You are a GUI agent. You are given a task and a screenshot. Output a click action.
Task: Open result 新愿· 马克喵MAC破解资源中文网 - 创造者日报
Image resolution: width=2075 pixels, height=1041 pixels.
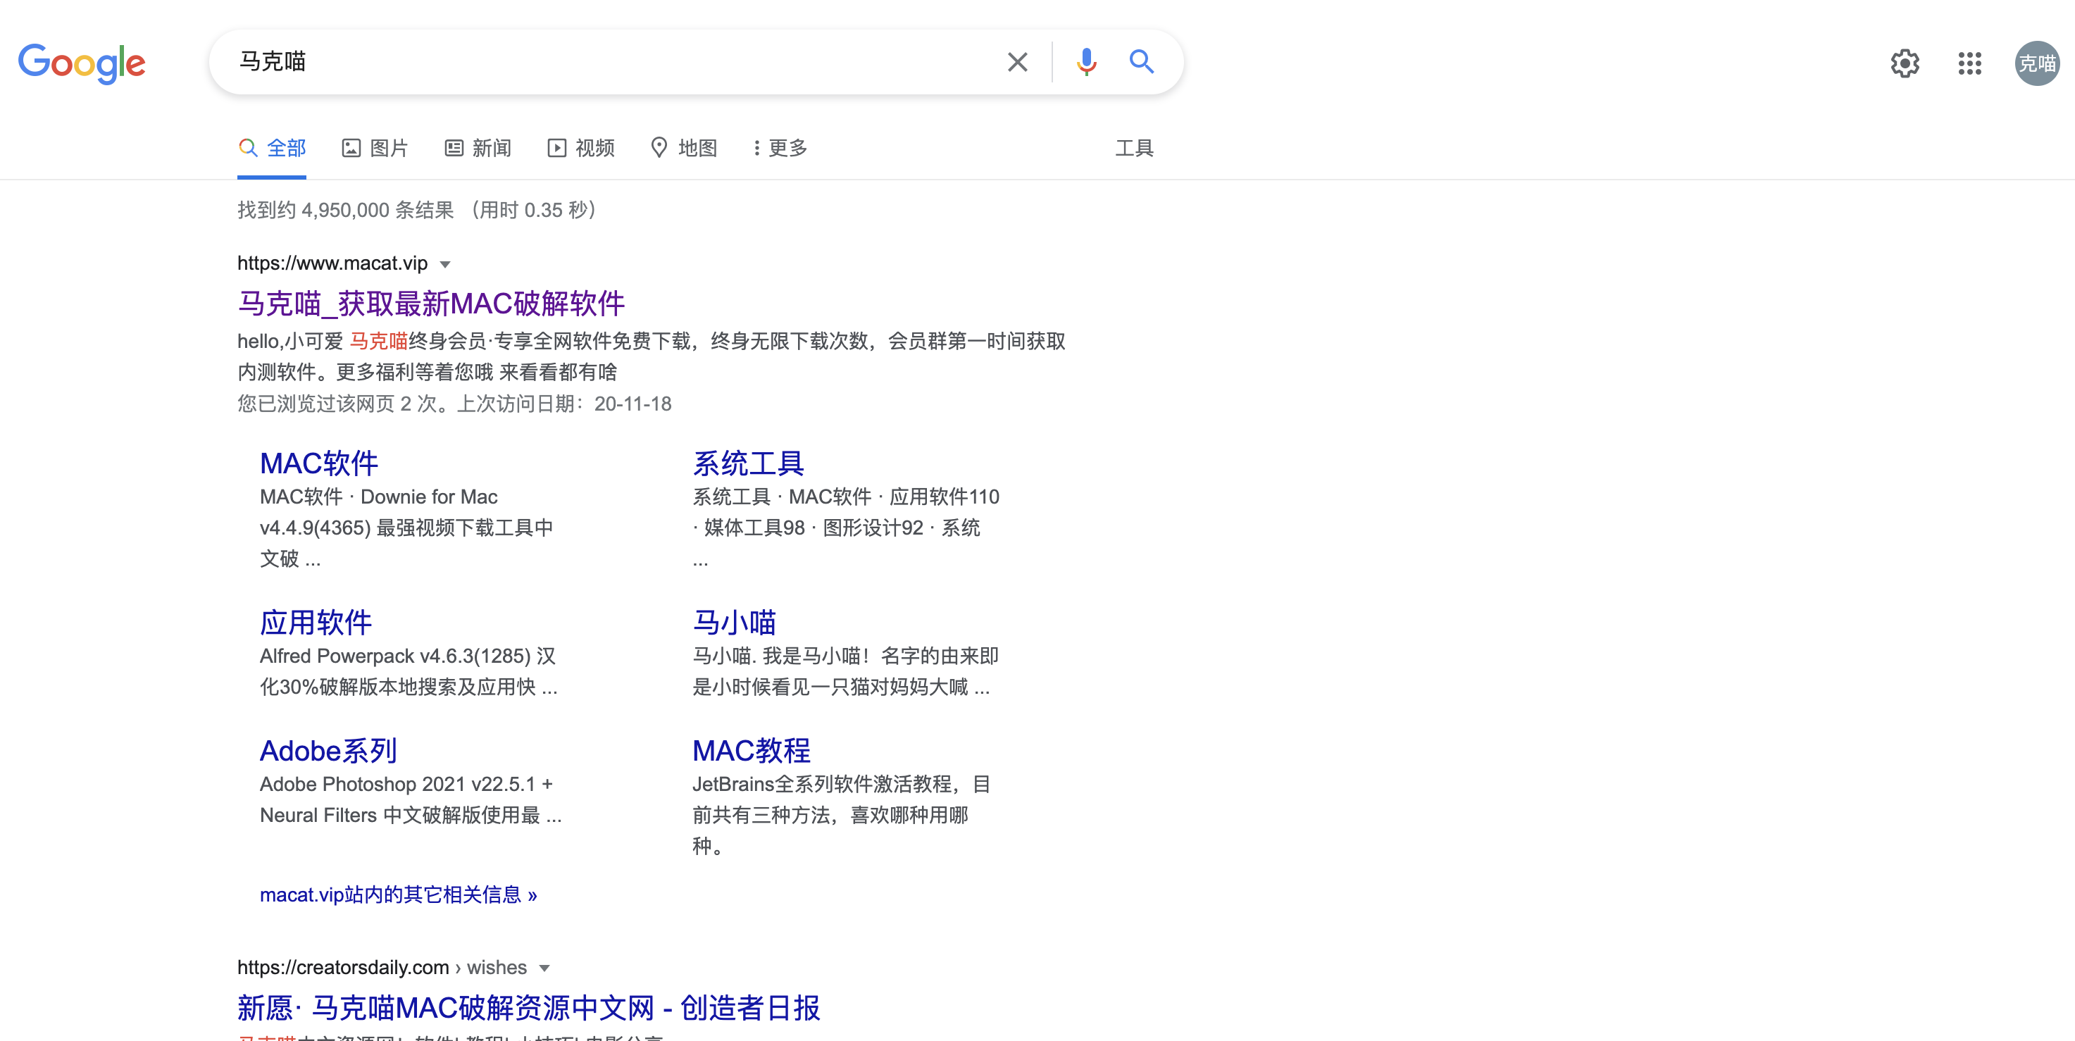[528, 1008]
